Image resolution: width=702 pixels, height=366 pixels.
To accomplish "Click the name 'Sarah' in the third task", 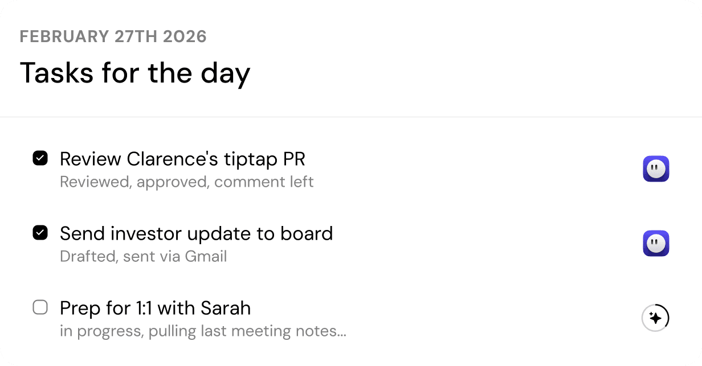I will pyautogui.click(x=226, y=309).
